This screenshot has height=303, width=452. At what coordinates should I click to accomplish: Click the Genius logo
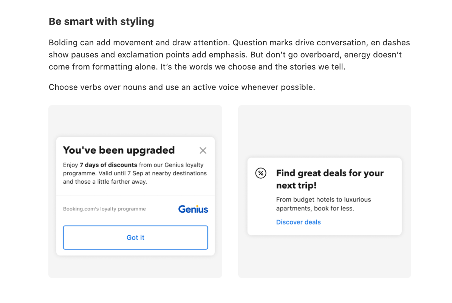[193, 209]
